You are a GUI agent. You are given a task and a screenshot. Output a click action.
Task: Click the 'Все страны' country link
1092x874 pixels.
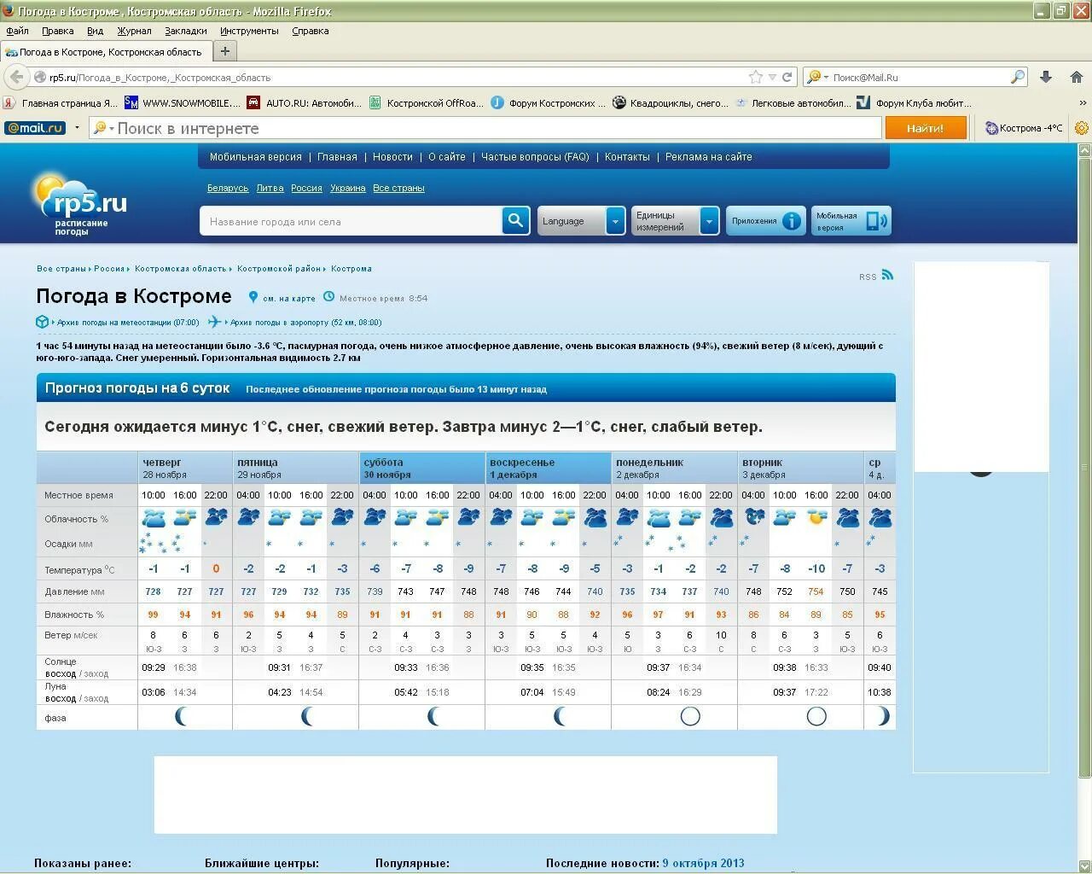(398, 188)
